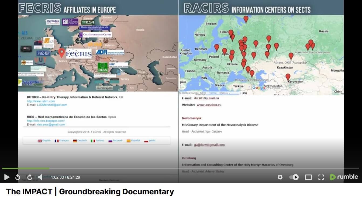The height and width of the screenshot is (200, 362).
Task: Click the FECRIS location pin on map
Action: click(62, 53)
